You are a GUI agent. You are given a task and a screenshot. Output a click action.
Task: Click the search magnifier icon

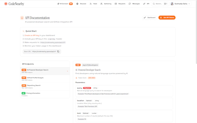coord(154,4)
